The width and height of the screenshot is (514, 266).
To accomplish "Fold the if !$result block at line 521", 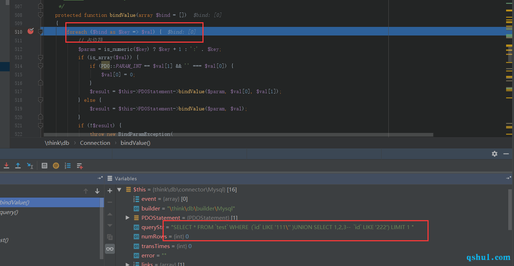I will pos(41,125).
